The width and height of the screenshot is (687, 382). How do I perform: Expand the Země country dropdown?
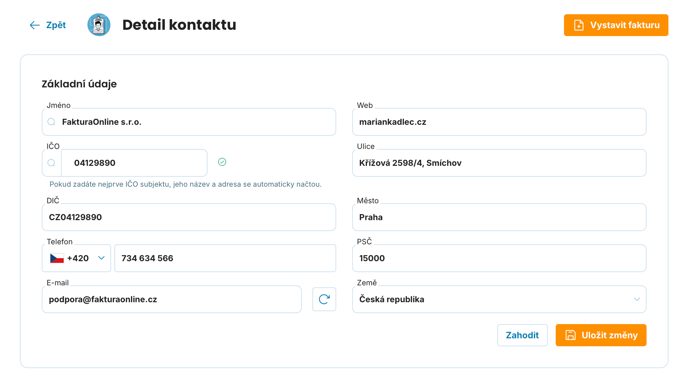[x=499, y=299]
